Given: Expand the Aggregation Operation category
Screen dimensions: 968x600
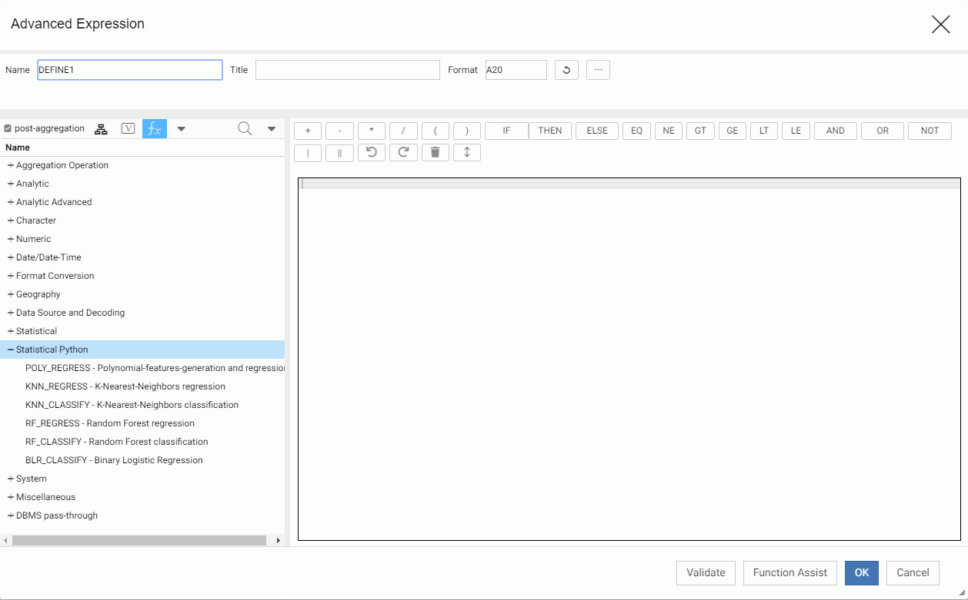Looking at the screenshot, I should click(11, 165).
